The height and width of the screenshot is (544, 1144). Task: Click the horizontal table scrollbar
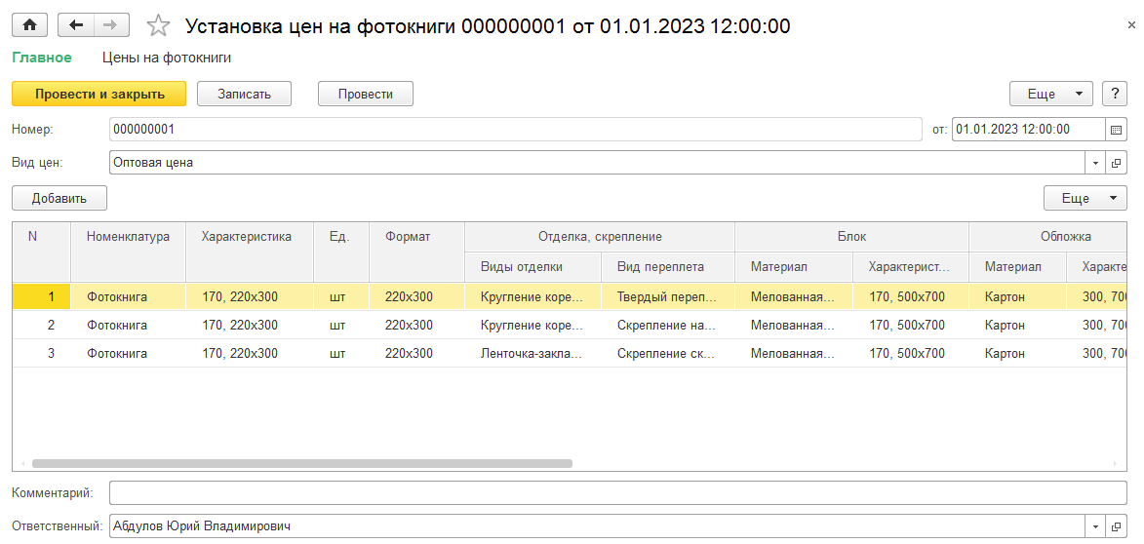coord(302,463)
